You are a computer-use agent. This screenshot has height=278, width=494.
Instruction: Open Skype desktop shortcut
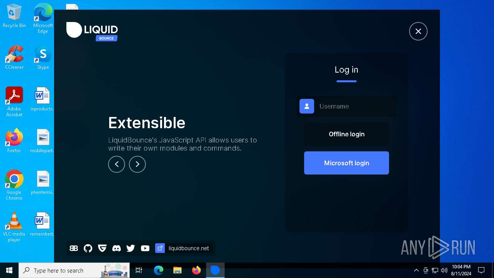pos(43,58)
